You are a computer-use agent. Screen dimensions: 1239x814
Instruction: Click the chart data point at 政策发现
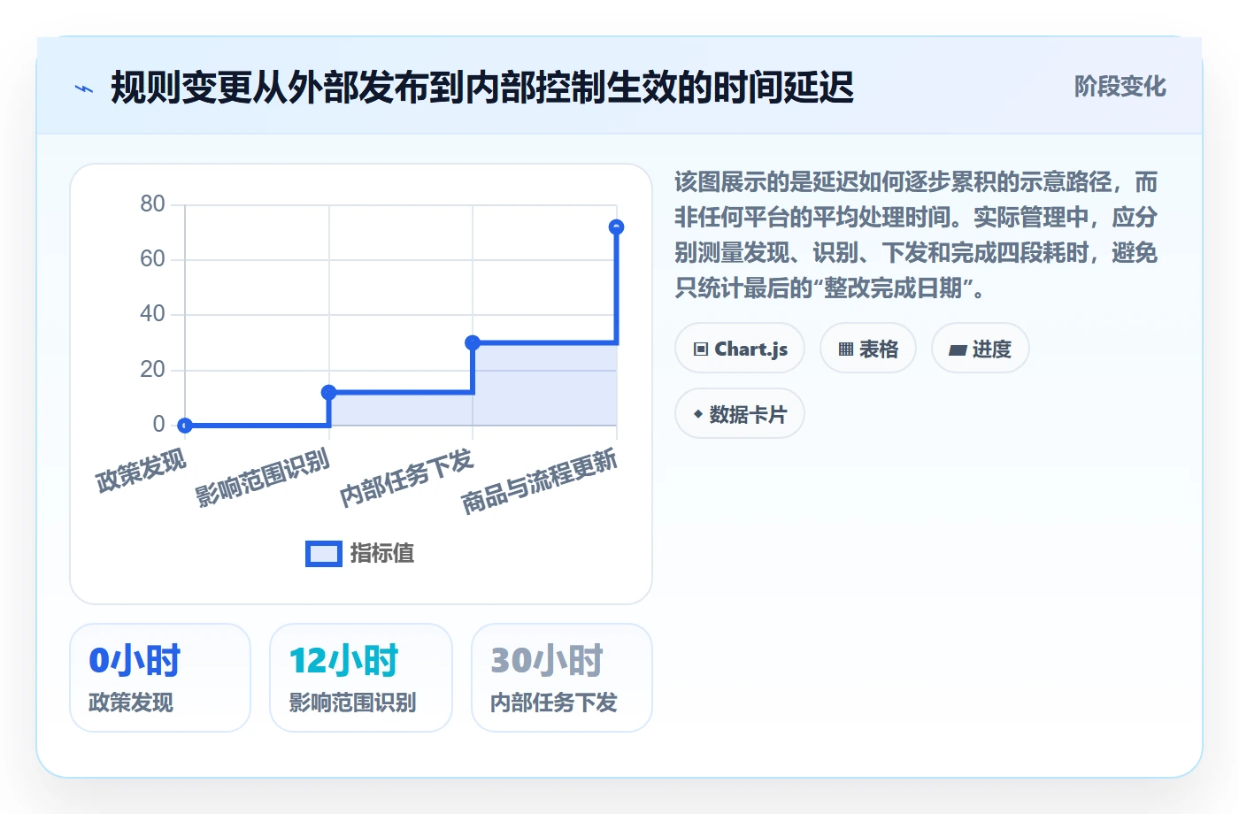point(185,426)
